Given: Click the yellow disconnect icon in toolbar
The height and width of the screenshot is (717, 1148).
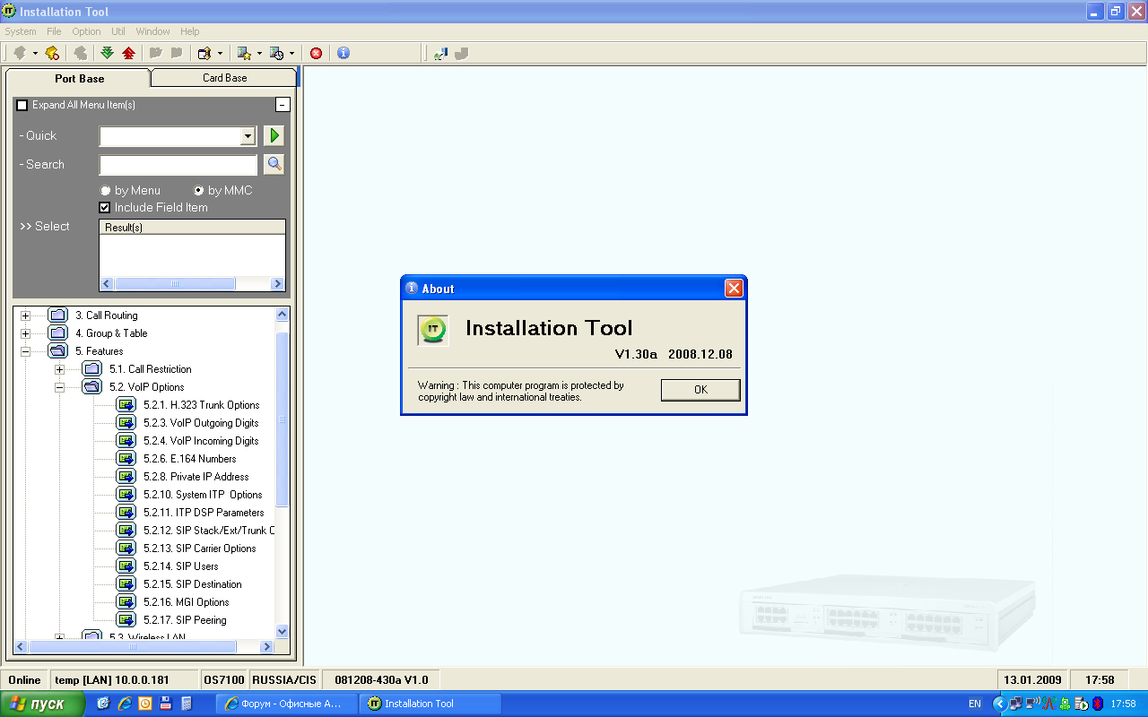Looking at the screenshot, I should coord(52,53).
